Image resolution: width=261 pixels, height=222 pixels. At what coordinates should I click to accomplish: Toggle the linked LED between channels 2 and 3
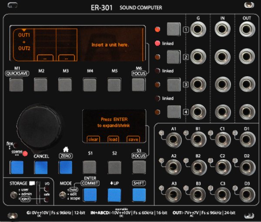click(x=157, y=71)
